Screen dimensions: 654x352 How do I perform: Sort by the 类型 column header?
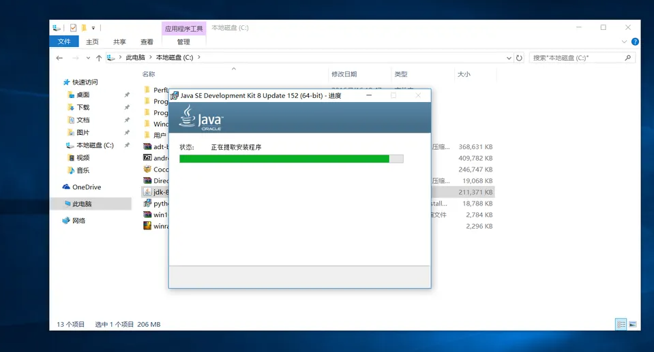pos(401,74)
